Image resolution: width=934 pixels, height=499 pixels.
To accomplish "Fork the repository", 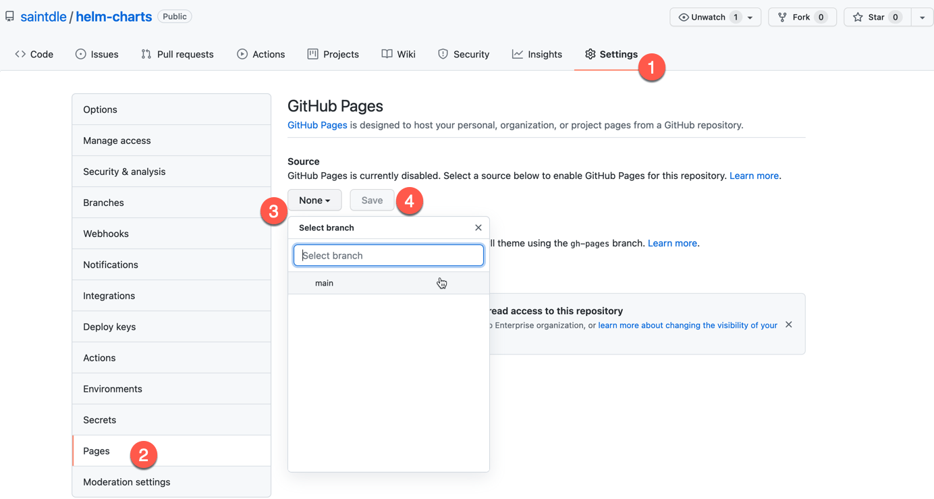I will [802, 17].
